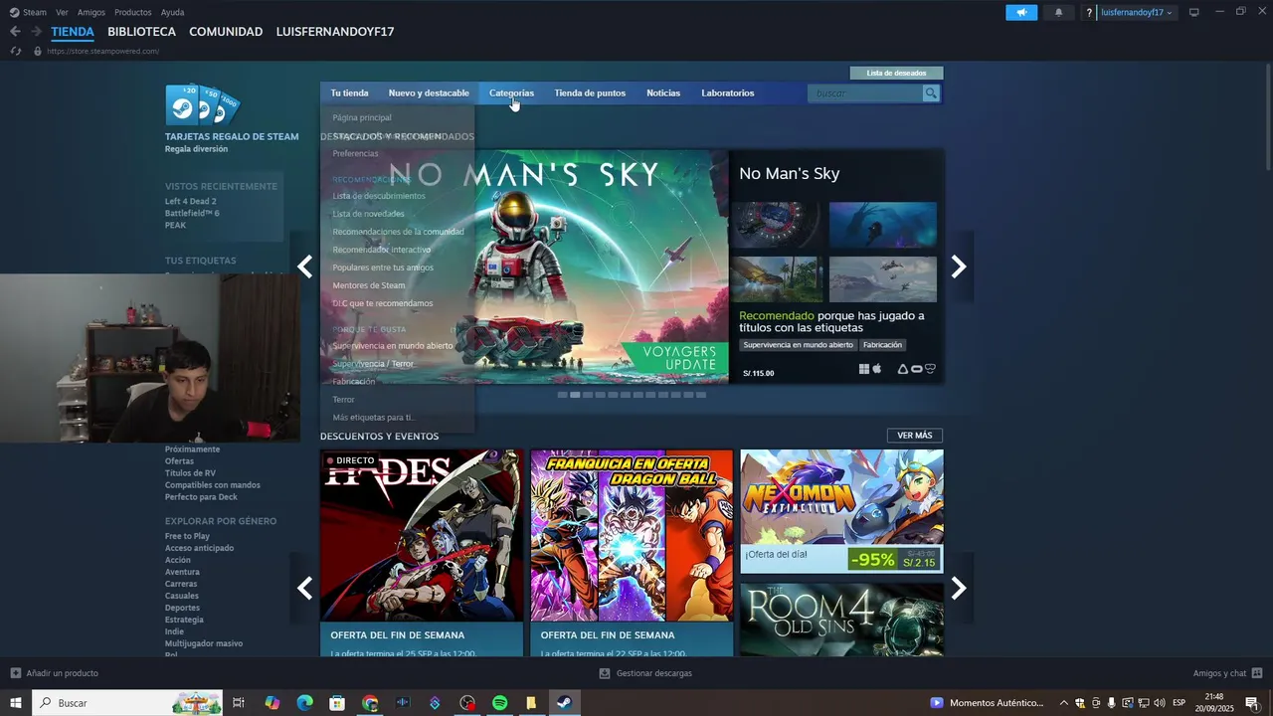Show next featured game with right carousel arrow
Viewport: 1273px width, 716px height.
click(959, 266)
